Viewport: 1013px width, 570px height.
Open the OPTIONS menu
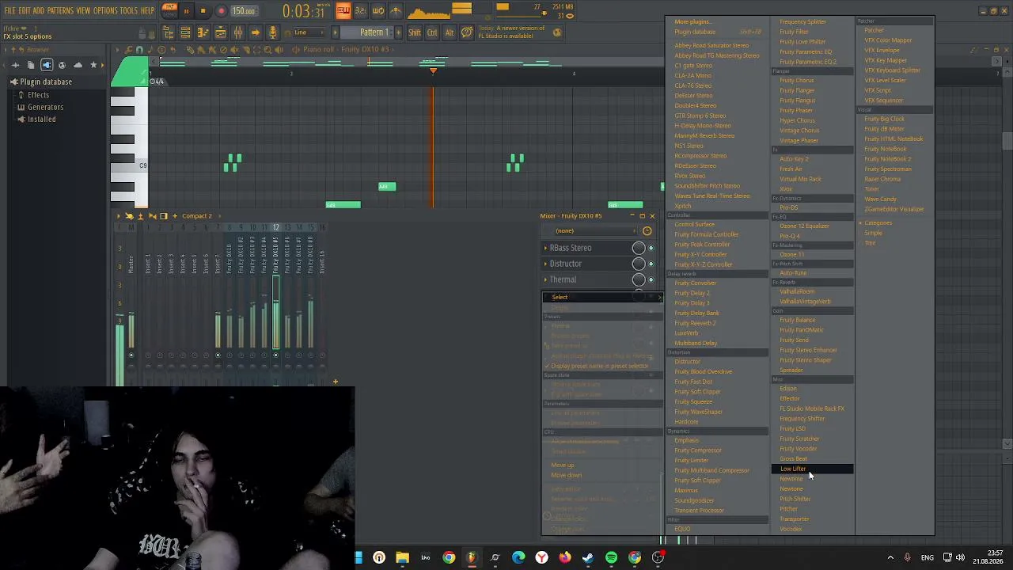click(x=105, y=11)
